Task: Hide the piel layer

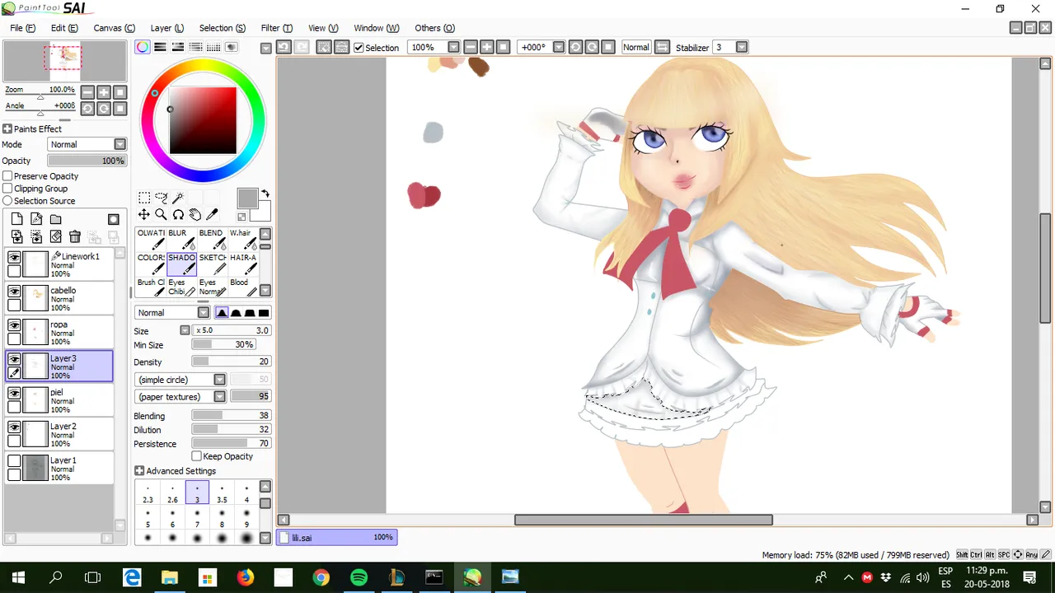Action: [14, 394]
